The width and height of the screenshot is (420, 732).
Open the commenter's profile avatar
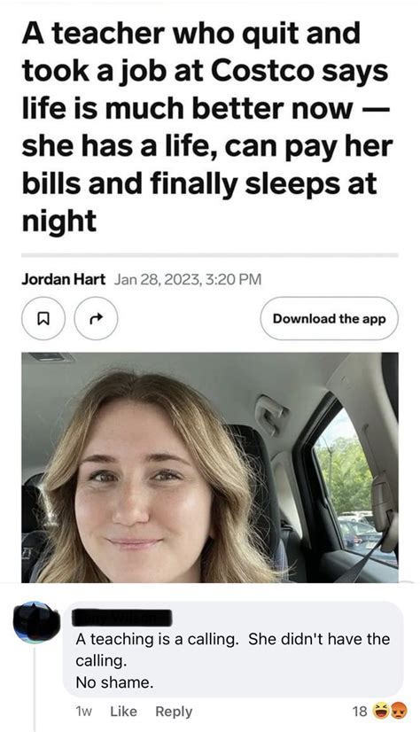tap(37, 623)
